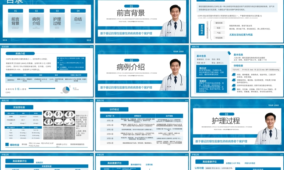Viewport: 284px width, 170px height.
Task: Click the bullet icon next to 腹软，无压痛
Action: click(x=234, y=89)
